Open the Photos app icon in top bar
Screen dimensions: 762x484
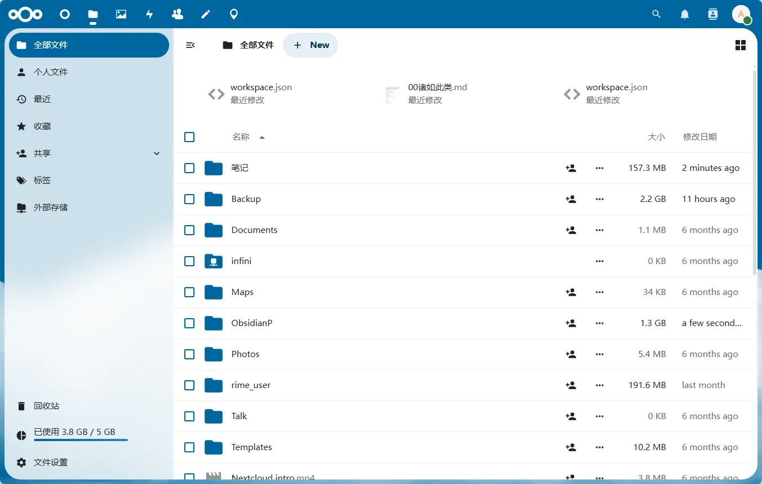coord(121,14)
